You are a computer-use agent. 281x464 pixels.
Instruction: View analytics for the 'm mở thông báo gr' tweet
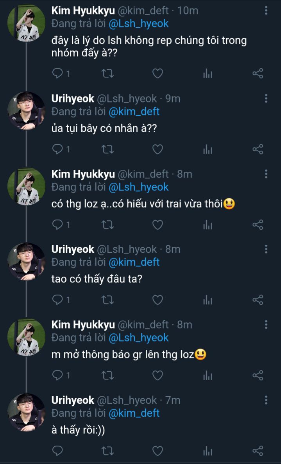(208, 376)
